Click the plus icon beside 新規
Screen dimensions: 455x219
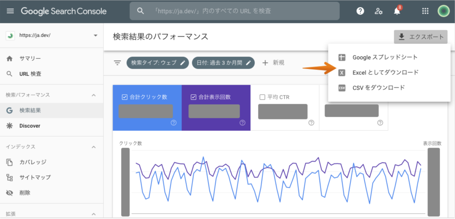pyautogui.click(x=265, y=63)
